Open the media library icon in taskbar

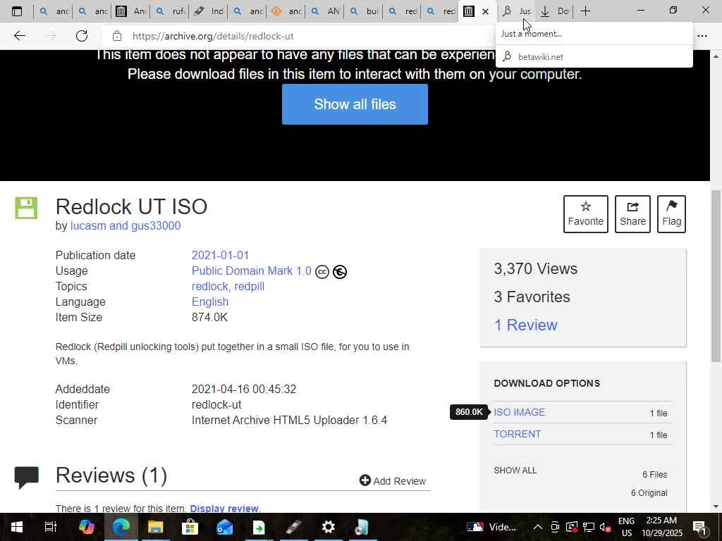362,527
